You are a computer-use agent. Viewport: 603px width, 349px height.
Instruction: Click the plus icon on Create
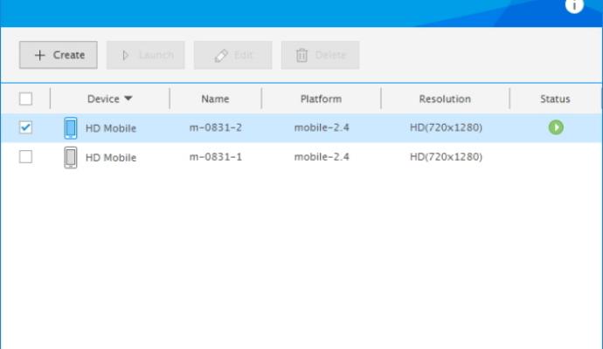pyautogui.click(x=39, y=55)
